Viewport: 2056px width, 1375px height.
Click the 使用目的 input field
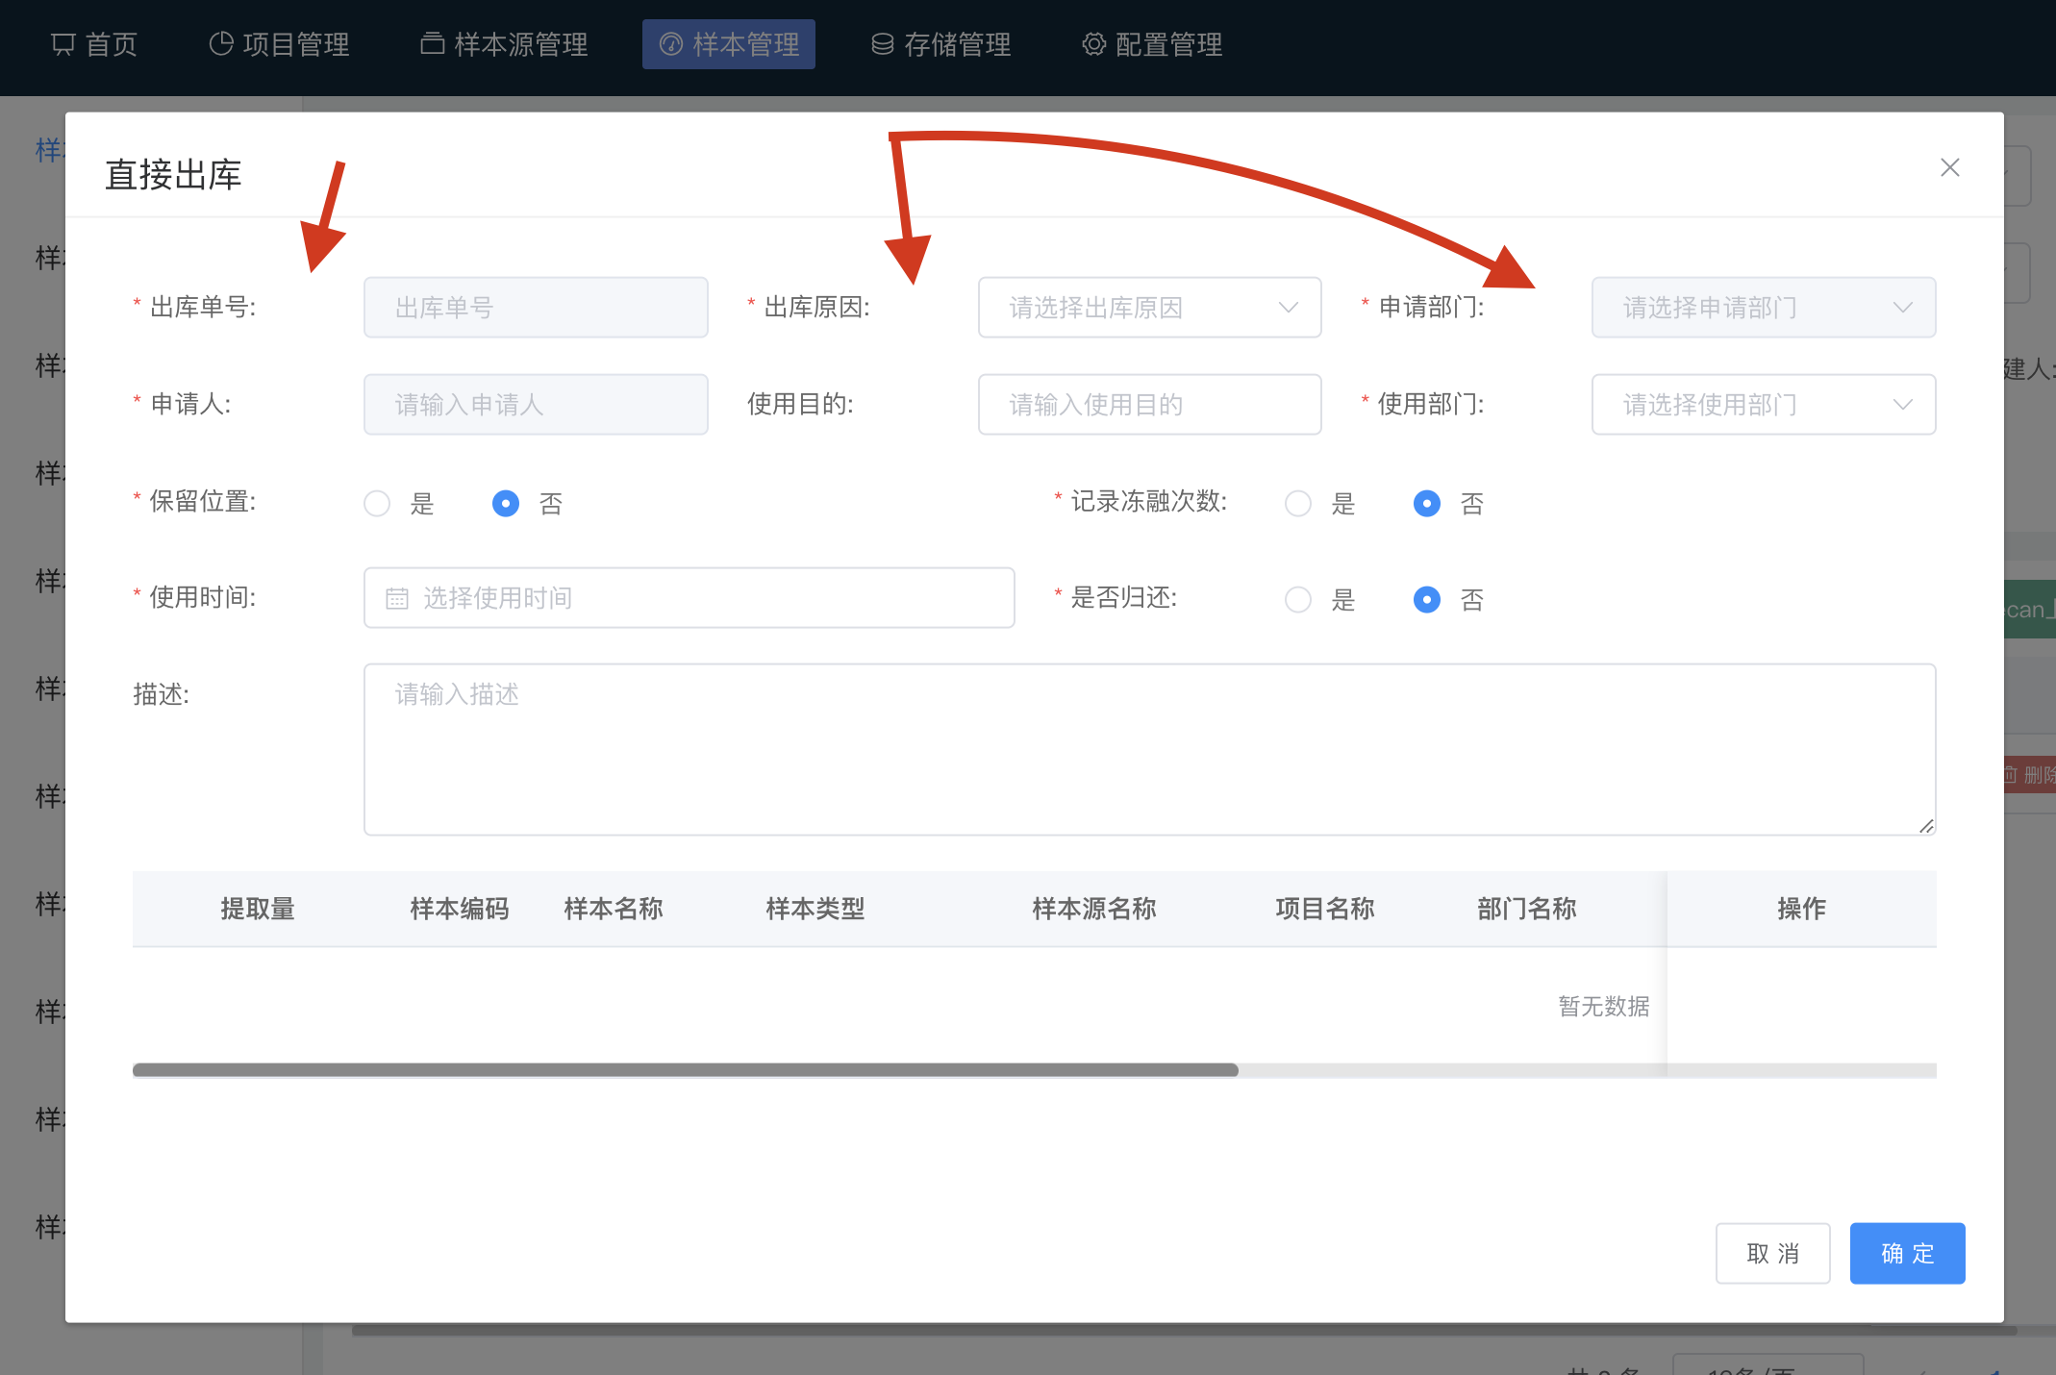pyautogui.click(x=1149, y=405)
